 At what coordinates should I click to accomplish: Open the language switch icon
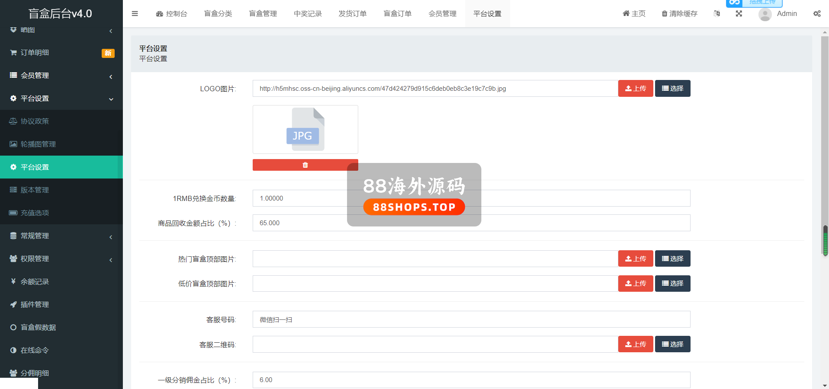[x=717, y=14]
